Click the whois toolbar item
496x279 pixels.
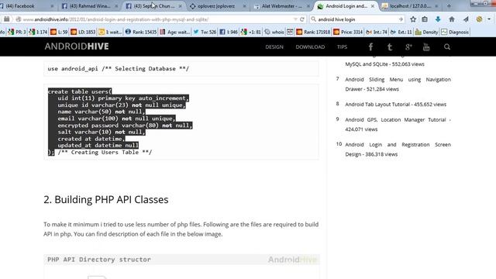click(x=274, y=32)
